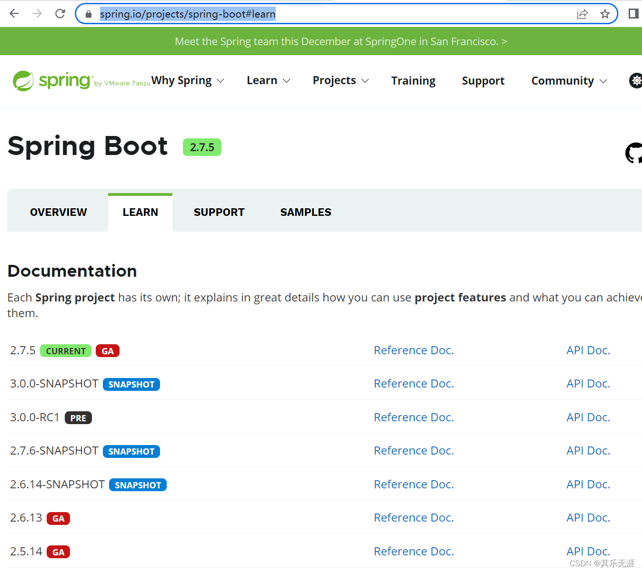Open Reference Doc. for 2.7.5
Image resolution: width=642 pixels, height=572 pixels.
[414, 350]
